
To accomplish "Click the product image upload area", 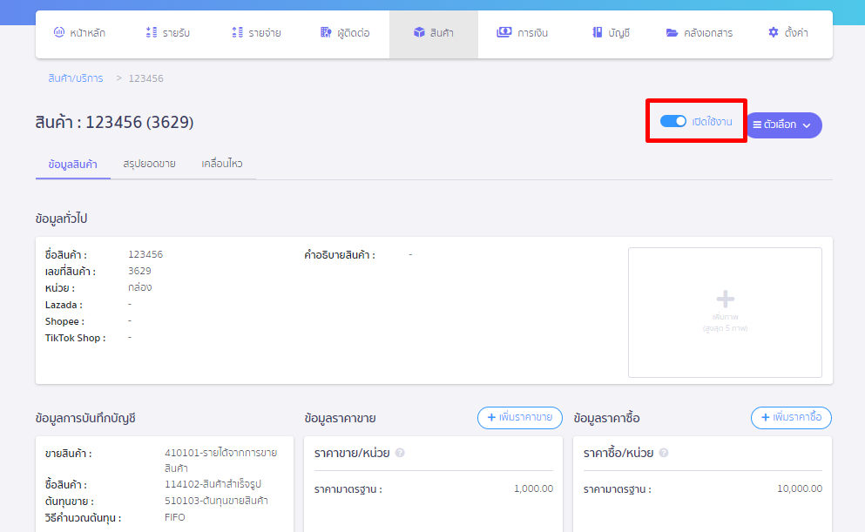I will click(725, 312).
